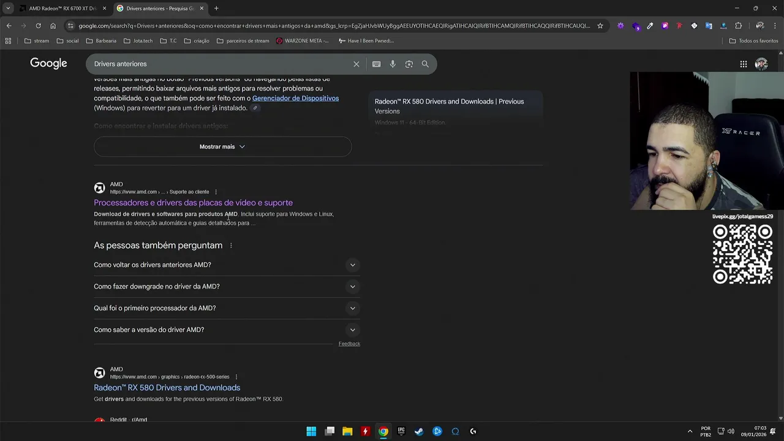The height and width of the screenshot is (441, 784).
Task: Open the criação bookmarks folder
Action: pyautogui.click(x=197, y=41)
